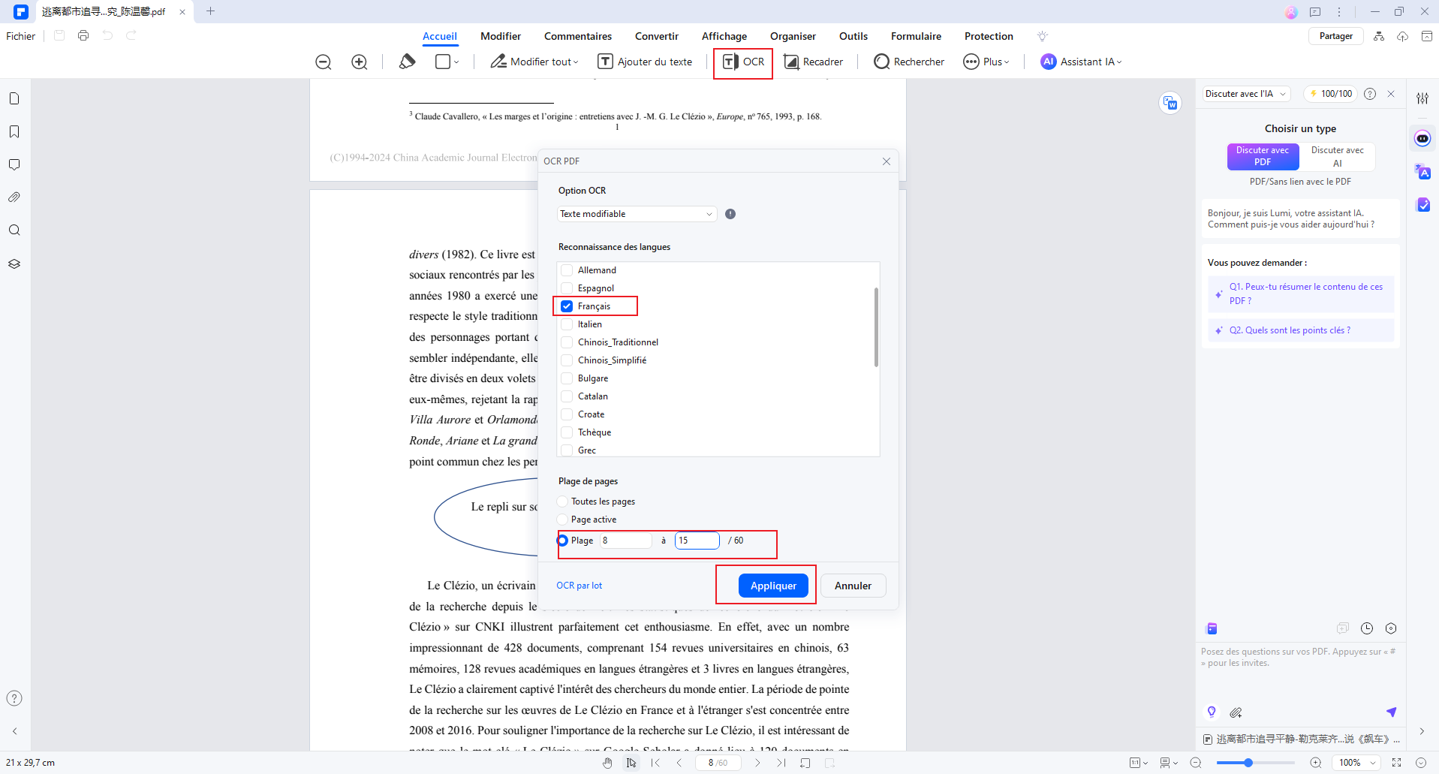Click the AI attach file icon
Viewport: 1439px width, 774px height.
pos(1236,712)
